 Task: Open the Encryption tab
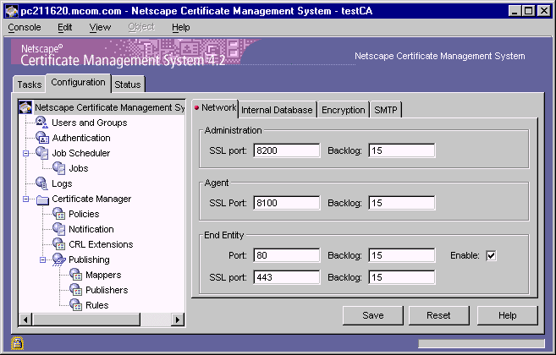pos(344,110)
